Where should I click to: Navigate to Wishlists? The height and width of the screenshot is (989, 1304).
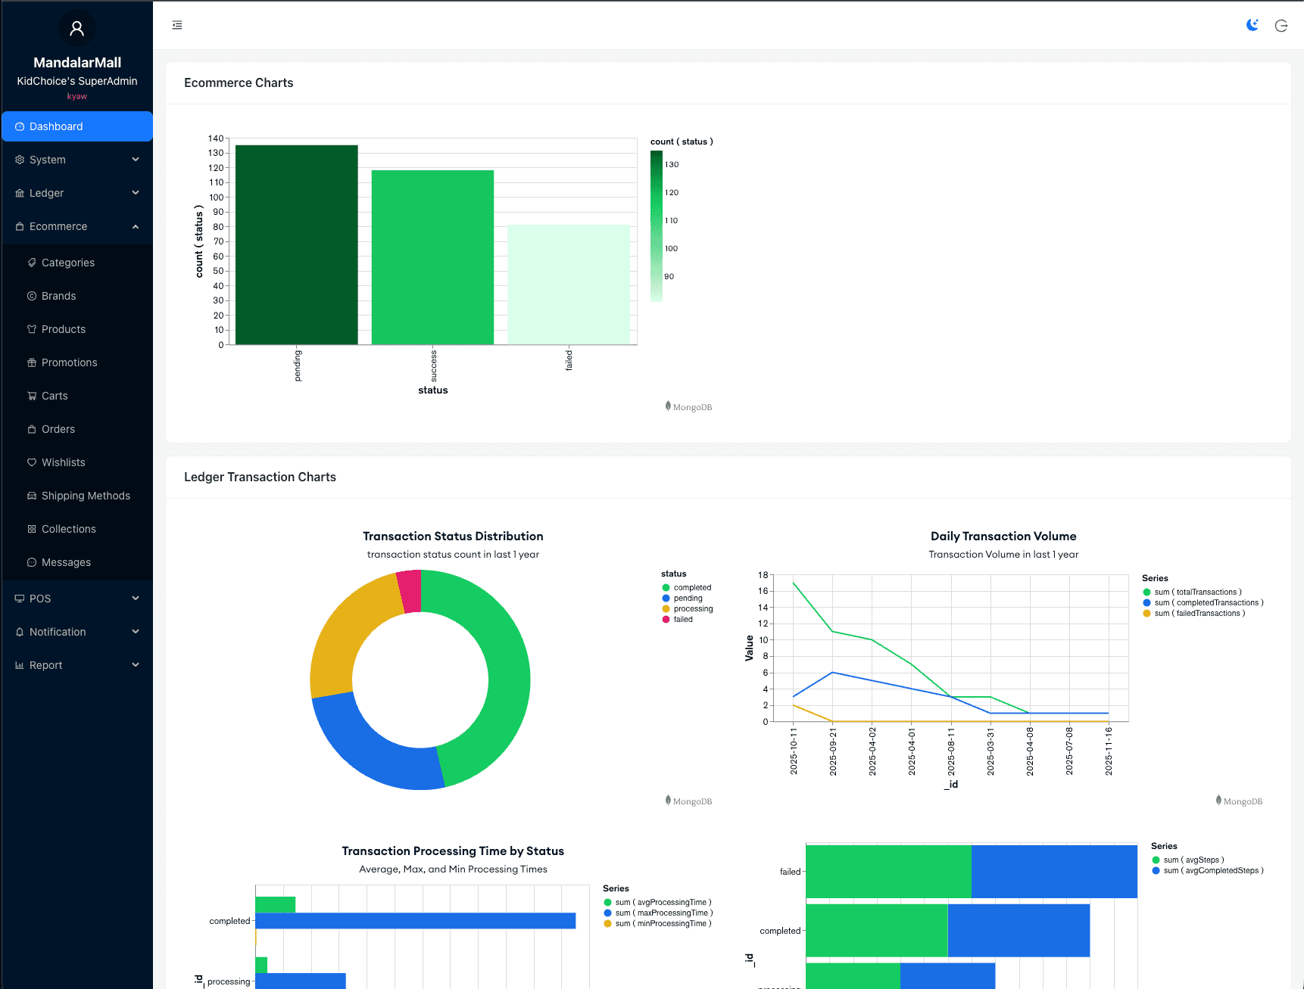pos(63,462)
